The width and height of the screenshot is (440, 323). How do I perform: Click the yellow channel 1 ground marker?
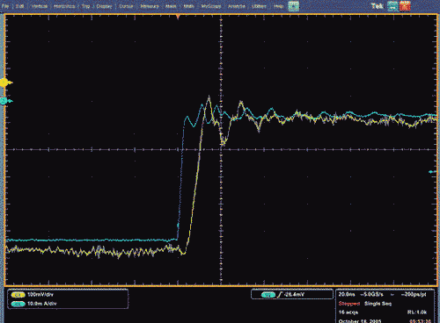click(x=5, y=83)
